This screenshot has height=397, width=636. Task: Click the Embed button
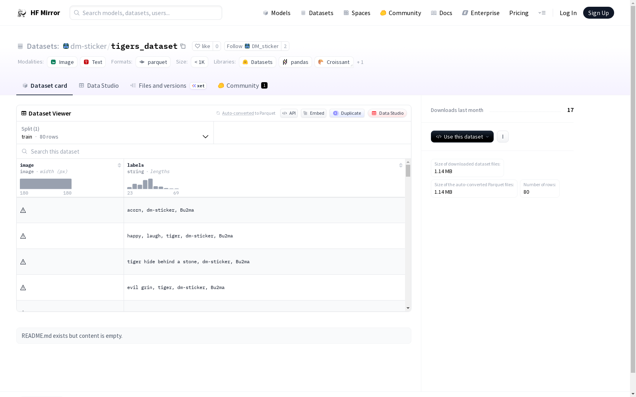tap(314, 113)
